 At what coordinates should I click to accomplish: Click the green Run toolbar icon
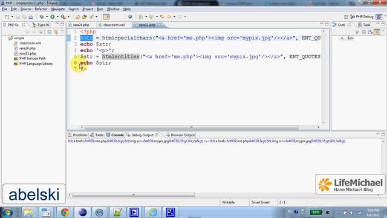pyautogui.click(x=53, y=17)
